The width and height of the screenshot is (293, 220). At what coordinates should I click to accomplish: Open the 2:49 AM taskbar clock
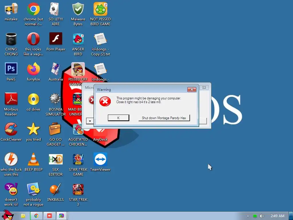(x=278, y=216)
